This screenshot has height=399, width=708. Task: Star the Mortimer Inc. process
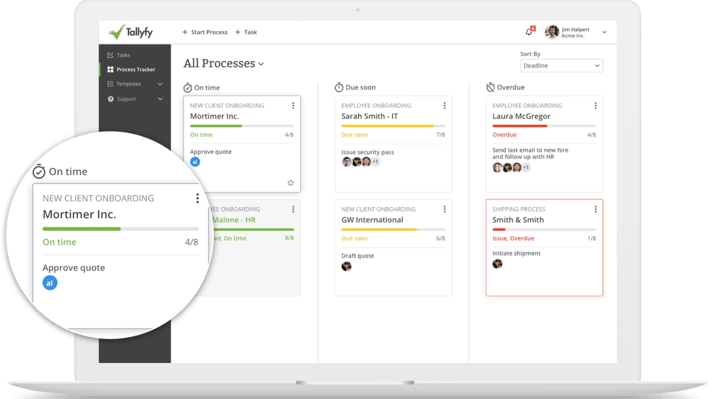coord(291,183)
